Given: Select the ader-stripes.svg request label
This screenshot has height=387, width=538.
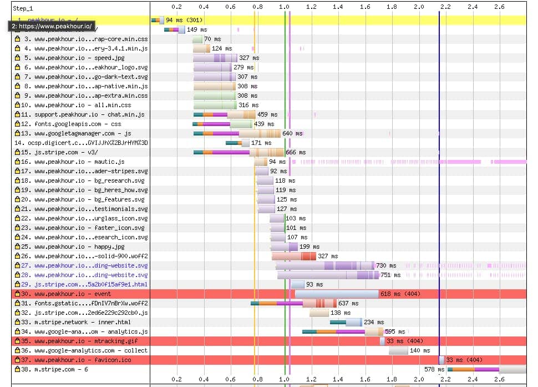Looking at the screenshot, I should click(84, 171).
